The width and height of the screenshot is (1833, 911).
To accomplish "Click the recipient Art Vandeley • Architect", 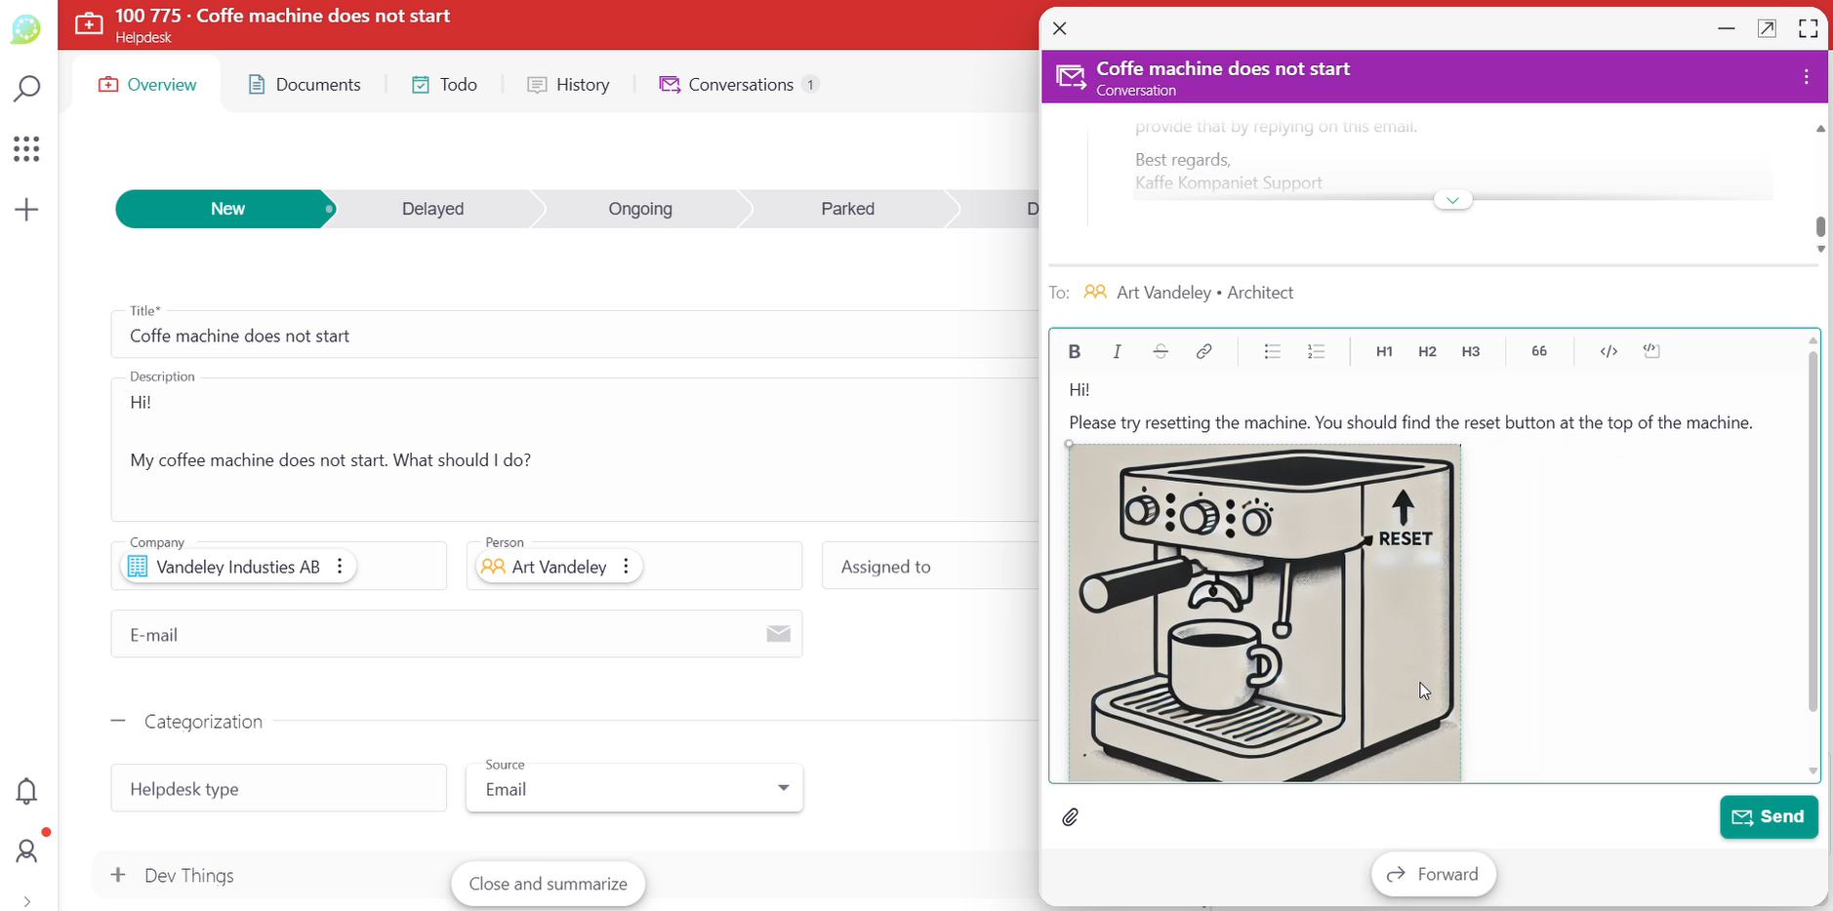I will 1189,293.
